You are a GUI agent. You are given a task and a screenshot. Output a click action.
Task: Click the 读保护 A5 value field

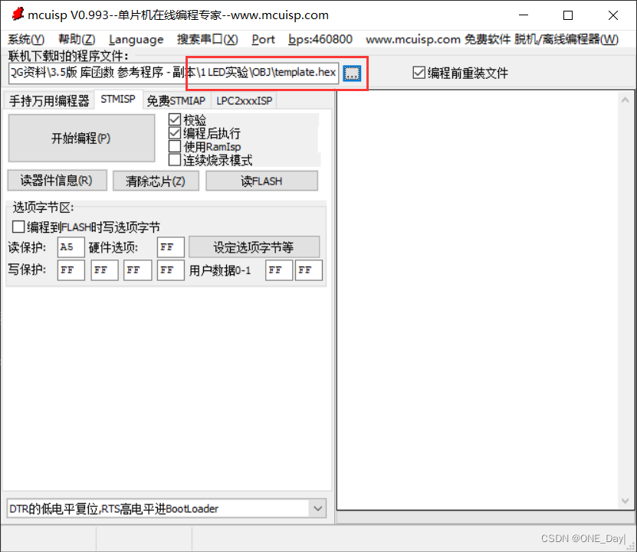point(71,247)
